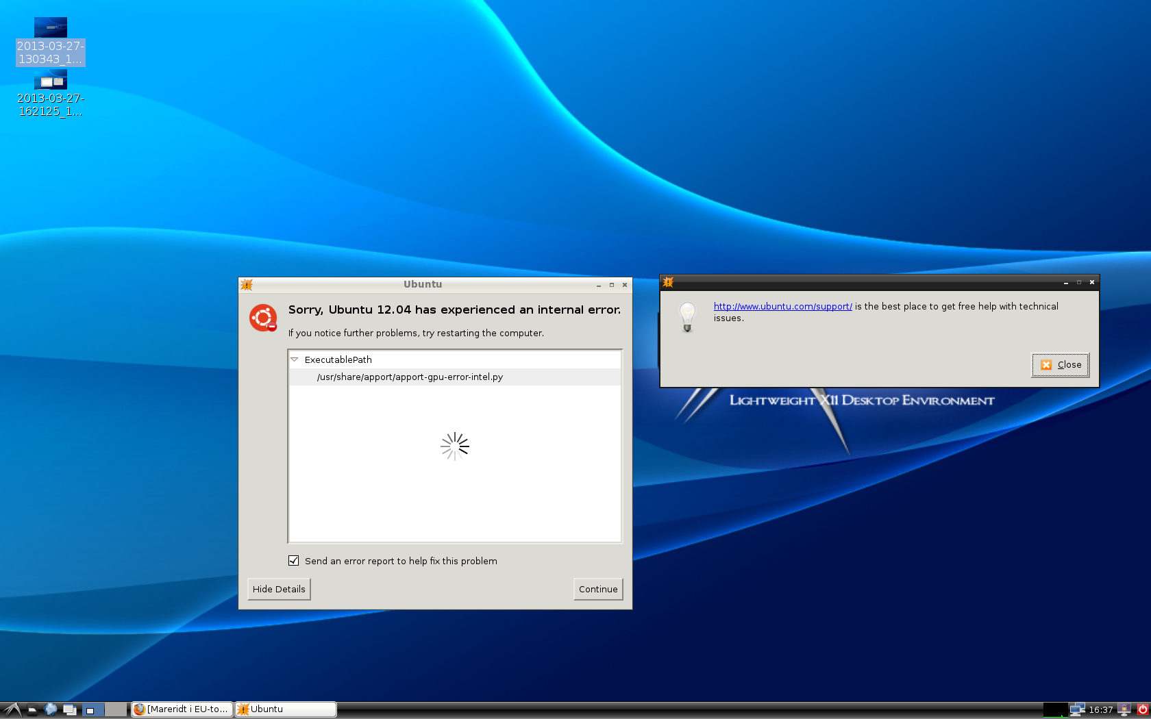The image size is (1151, 719).
Task: Open window menu icon of Ubuntu error dialog
Action: coord(247,284)
